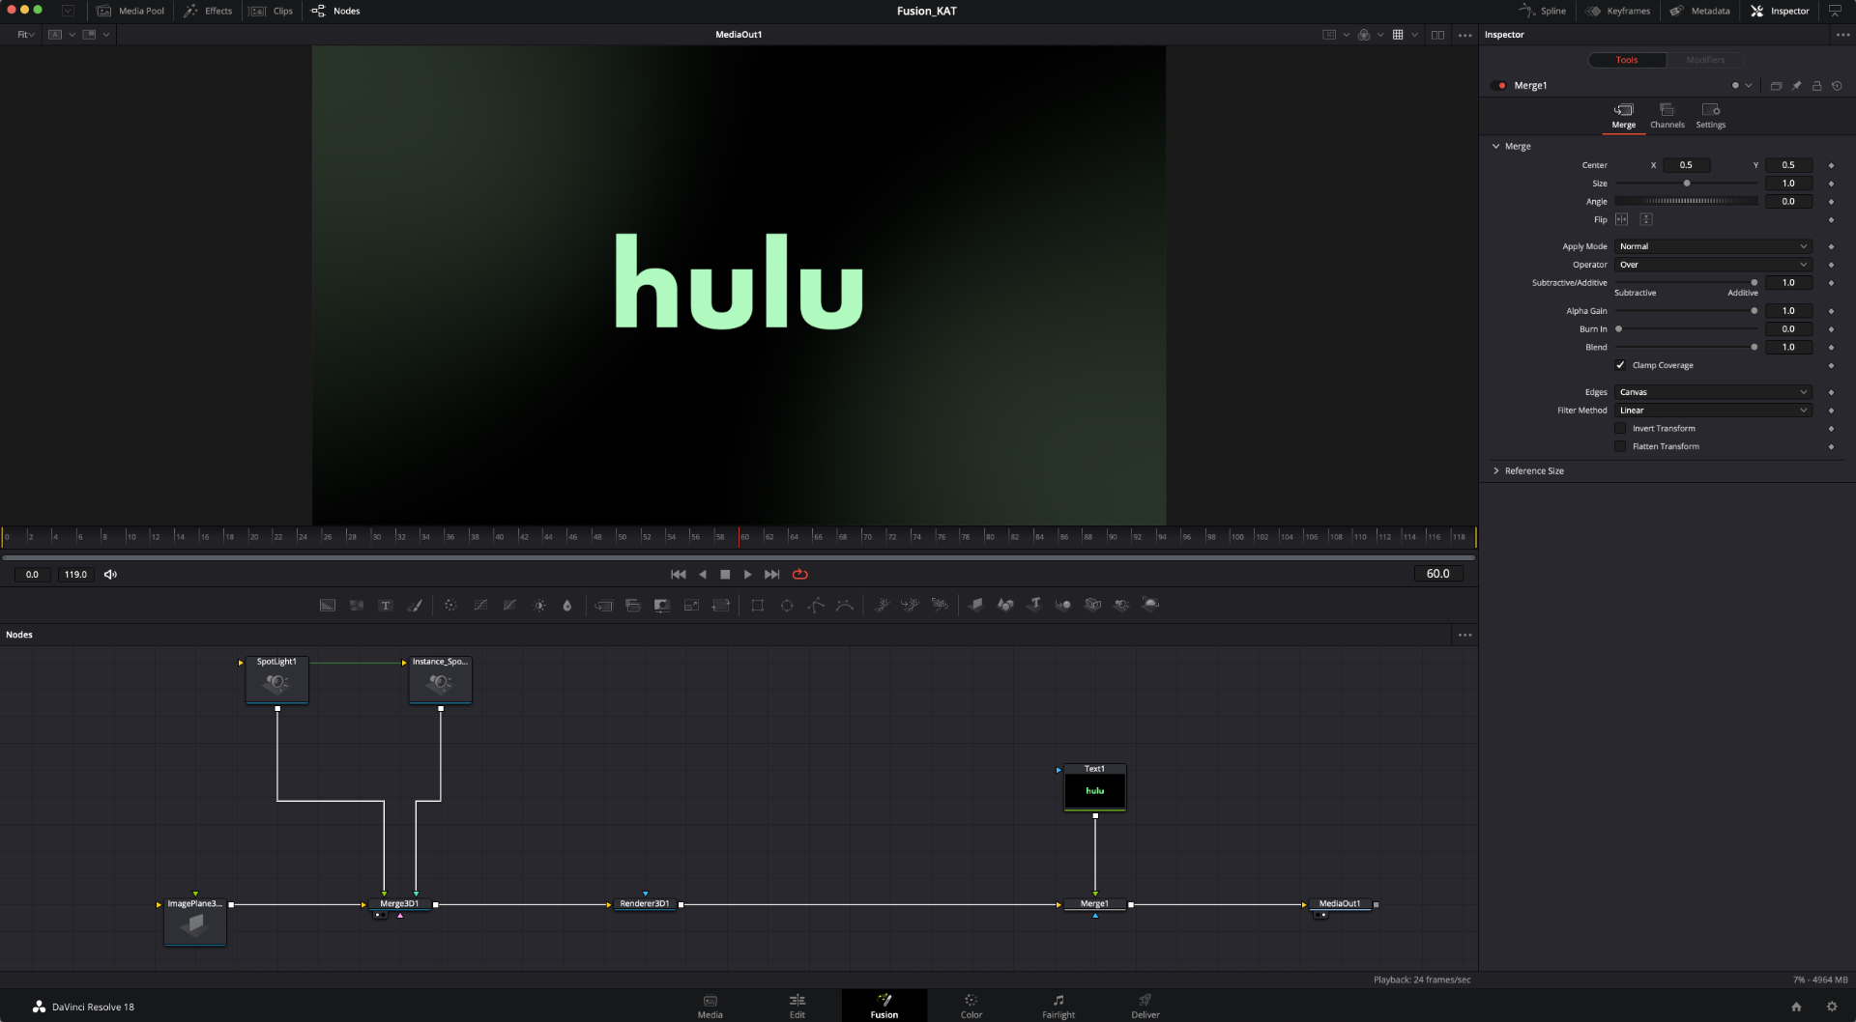Screen dimensions: 1856x1022
Task: Add the Renderer 3D tool
Action: click(1150, 605)
